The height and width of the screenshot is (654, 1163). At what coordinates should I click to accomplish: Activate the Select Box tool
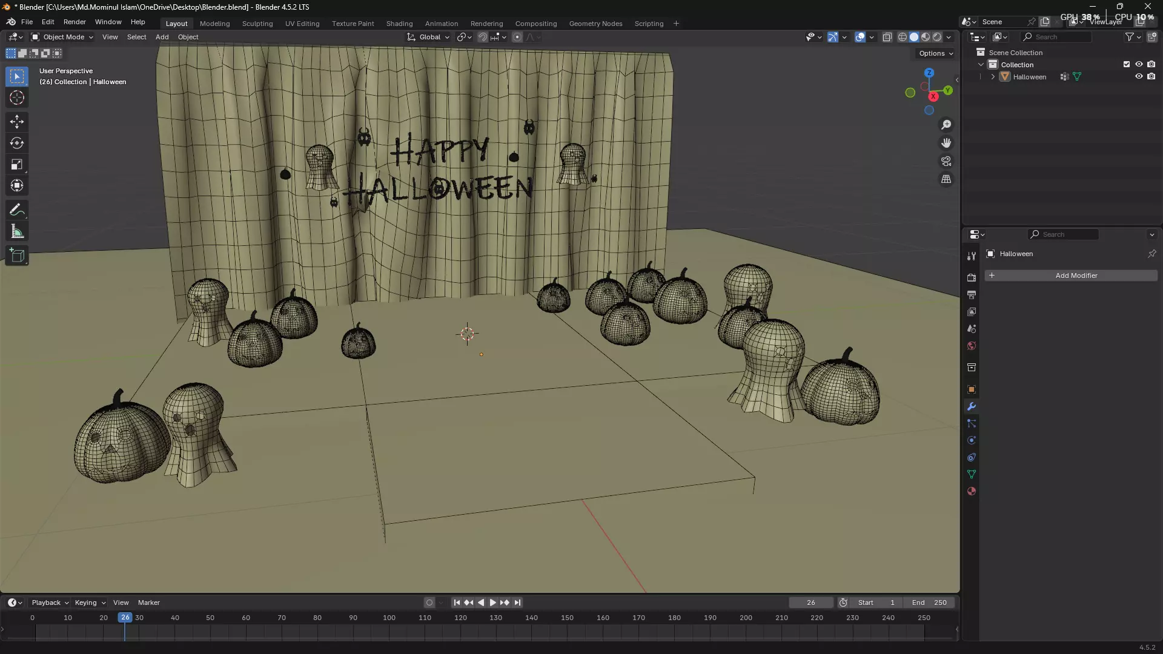17,76
